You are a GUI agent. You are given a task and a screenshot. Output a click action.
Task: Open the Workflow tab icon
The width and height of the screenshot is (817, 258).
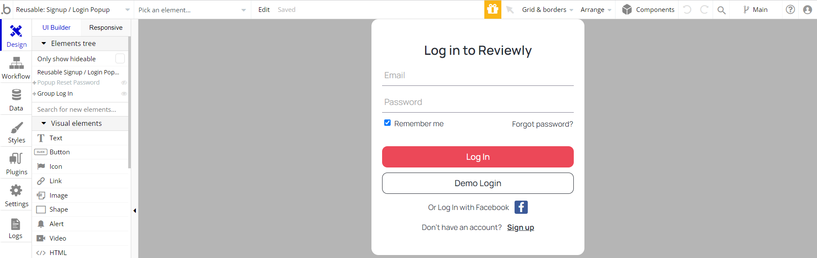pyautogui.click(x=16, y=68)
